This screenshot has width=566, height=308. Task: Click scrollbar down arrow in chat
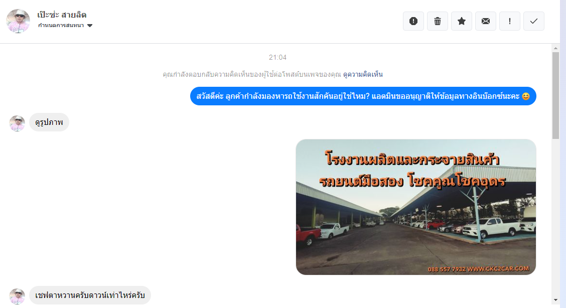555,299
